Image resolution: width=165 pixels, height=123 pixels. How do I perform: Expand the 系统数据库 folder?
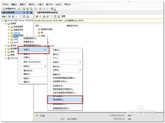[9, 27]
